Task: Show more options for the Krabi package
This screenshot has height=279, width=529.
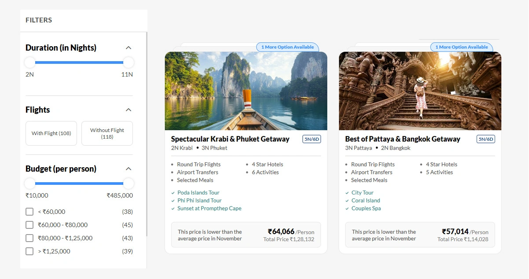Action: tap(287, 47)
